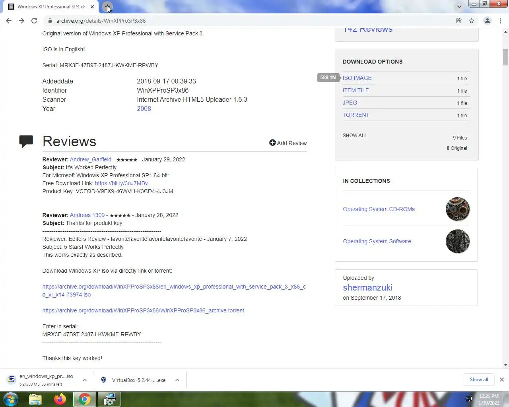The width and height of the screenshot is (509, 407).
Task: Click the browser Forward arrow
Action: click(x=21, y=21)
